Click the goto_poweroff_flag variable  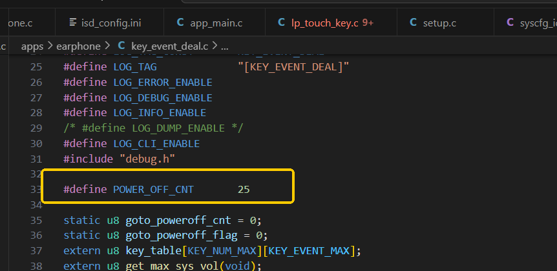point(181,235)
